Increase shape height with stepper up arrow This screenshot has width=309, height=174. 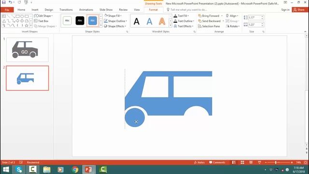pos(262,16)
